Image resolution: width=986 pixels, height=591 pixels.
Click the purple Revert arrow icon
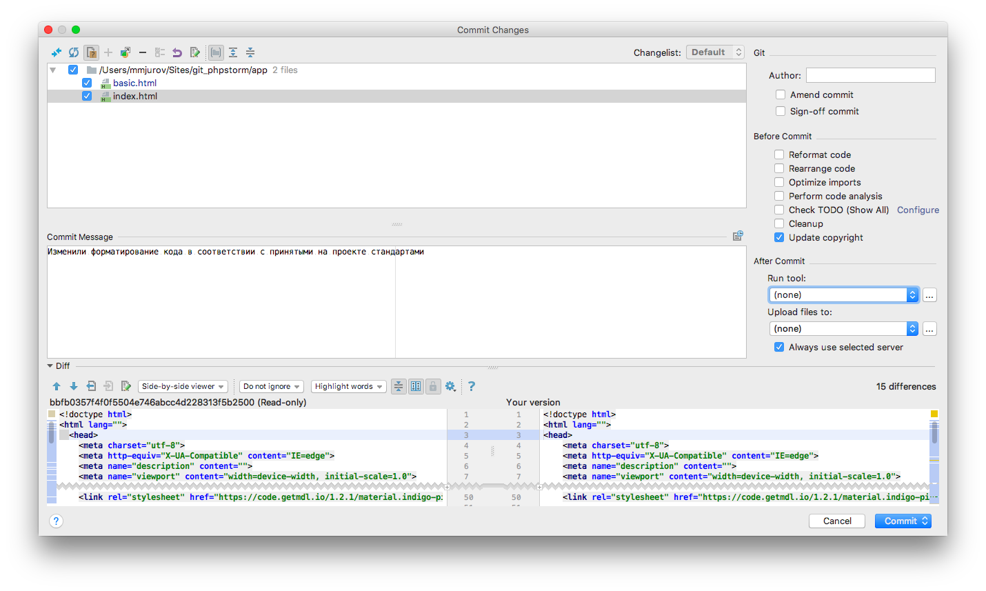pyautogui.click(x=177, y=52)
